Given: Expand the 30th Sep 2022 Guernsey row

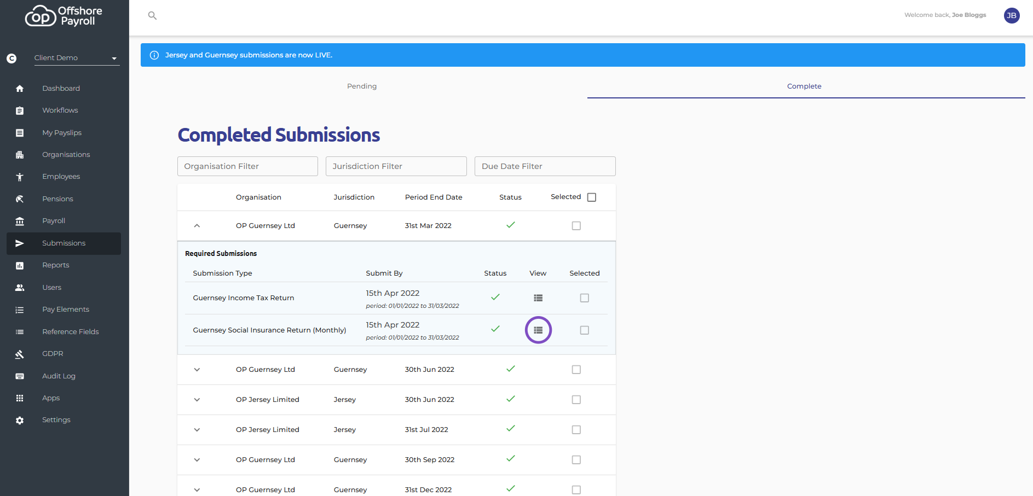Looking at the screenshot, I should 197,460.
